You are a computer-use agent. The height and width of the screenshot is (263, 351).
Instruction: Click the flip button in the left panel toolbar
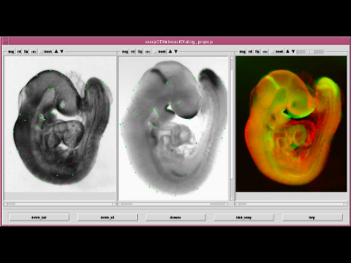coord(26,51)
